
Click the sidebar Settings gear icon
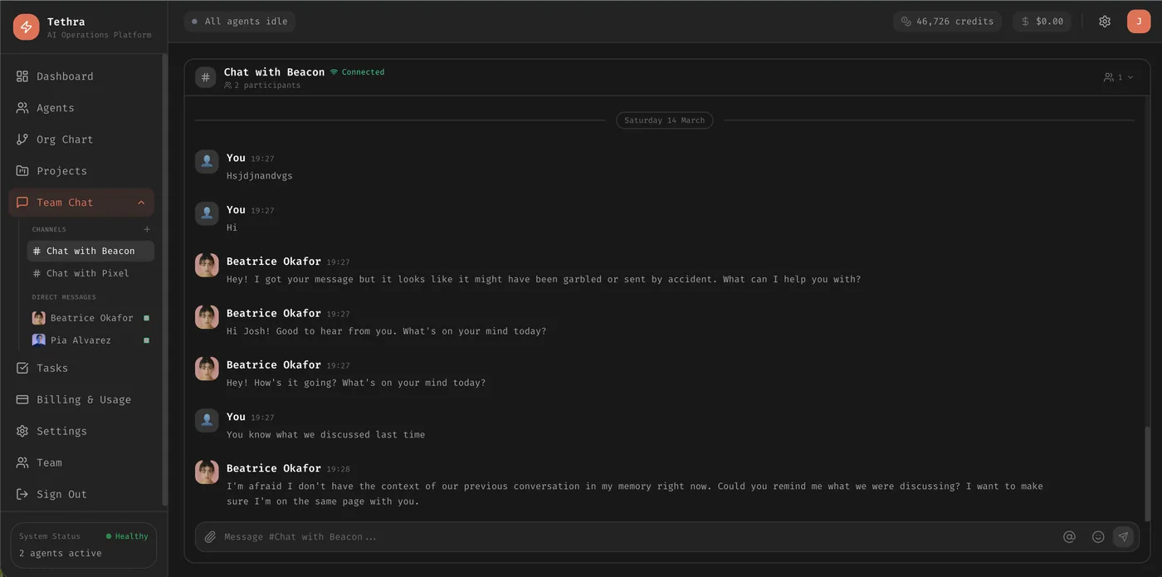tap(22, 431)
